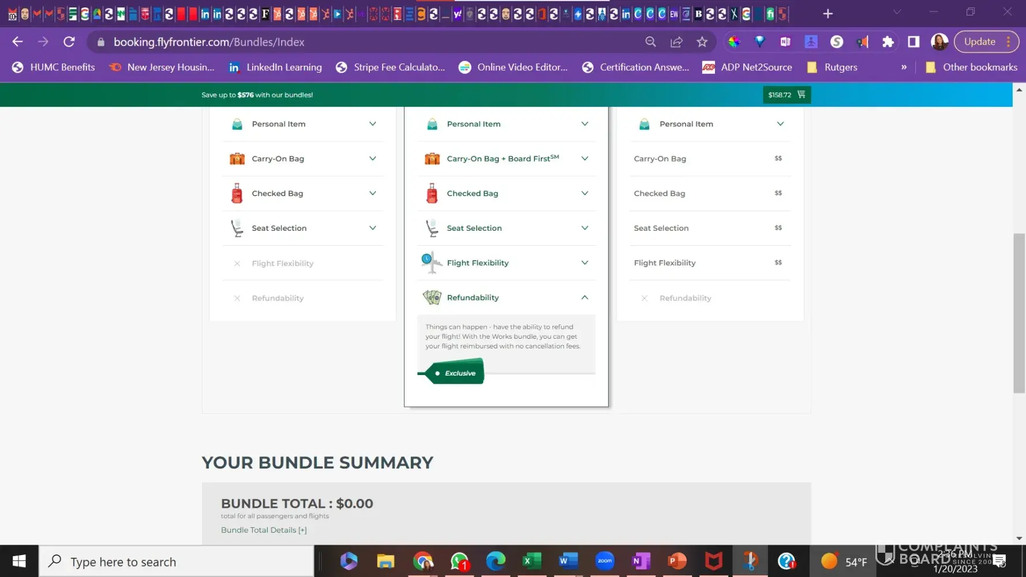Image resolution: width=1026 pixels, height=577 pixels.
Task: Reload the Frontier booking page
Action: [x=69, y=42]
